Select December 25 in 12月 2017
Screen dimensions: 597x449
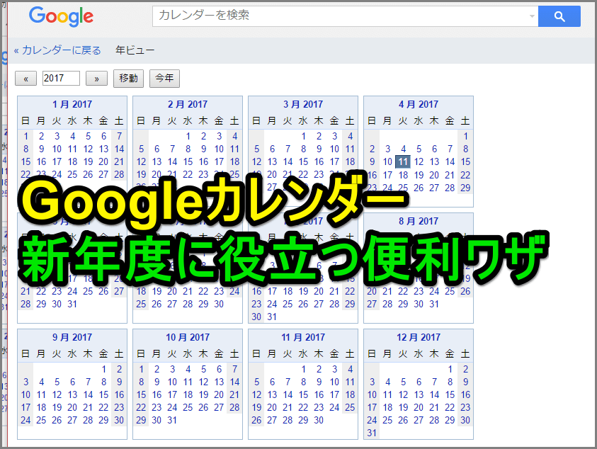(387, 421)
